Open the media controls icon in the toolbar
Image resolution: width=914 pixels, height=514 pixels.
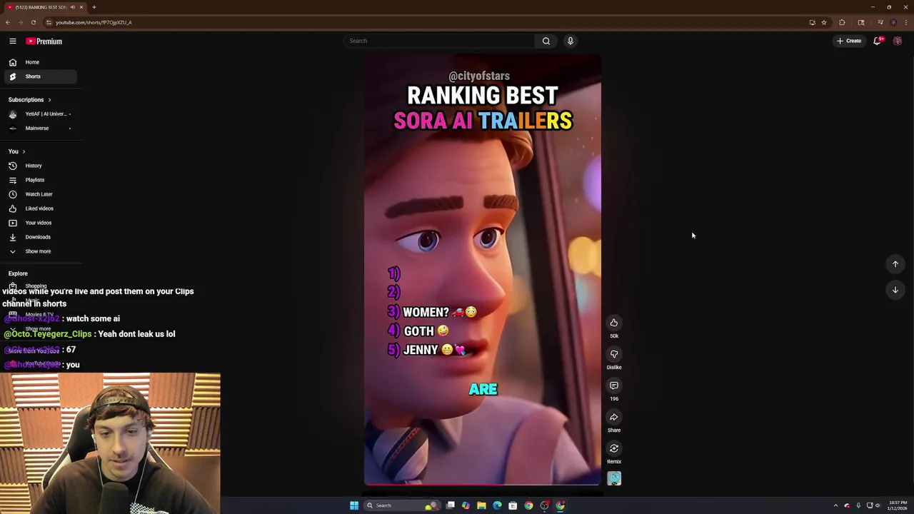tap(880, 22)
